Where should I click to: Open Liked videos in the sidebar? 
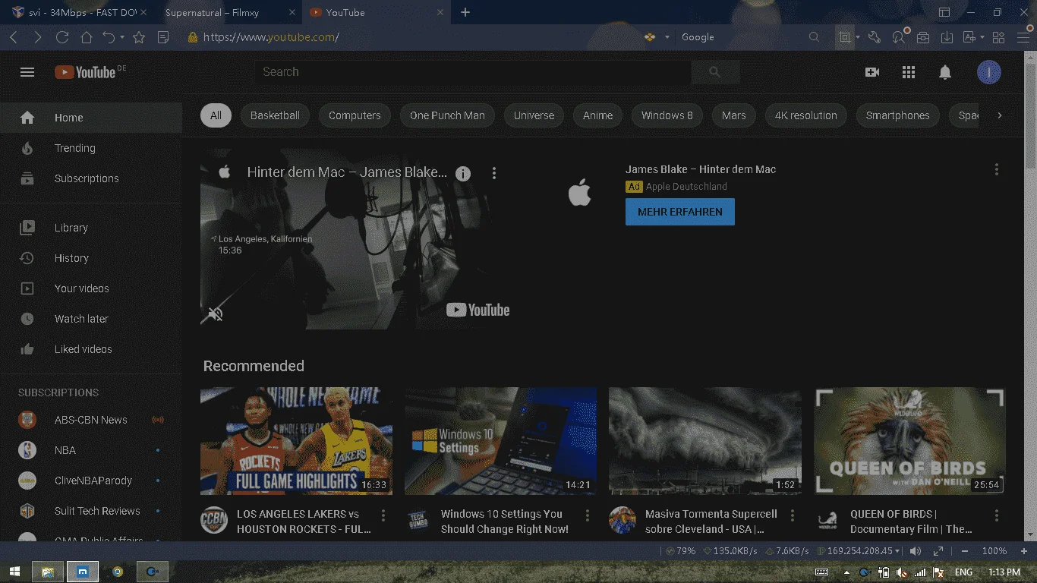pyautogui.click(x=91, y=349)
